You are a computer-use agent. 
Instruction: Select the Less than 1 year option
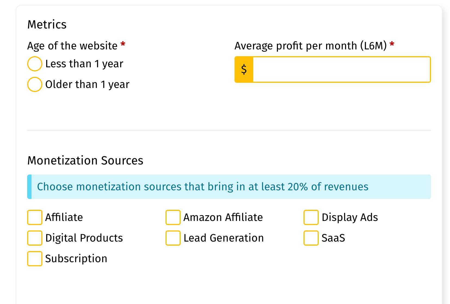pyautogui.click(x=35, y=64)
